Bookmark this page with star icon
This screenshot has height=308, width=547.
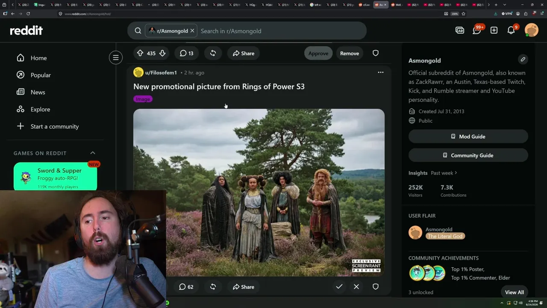tap(463, 14)
